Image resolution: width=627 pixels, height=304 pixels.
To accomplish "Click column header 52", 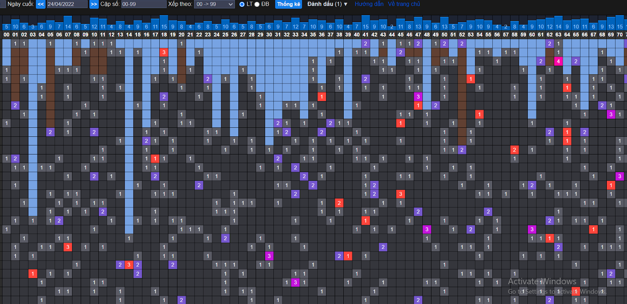I will tap(462, 35).
